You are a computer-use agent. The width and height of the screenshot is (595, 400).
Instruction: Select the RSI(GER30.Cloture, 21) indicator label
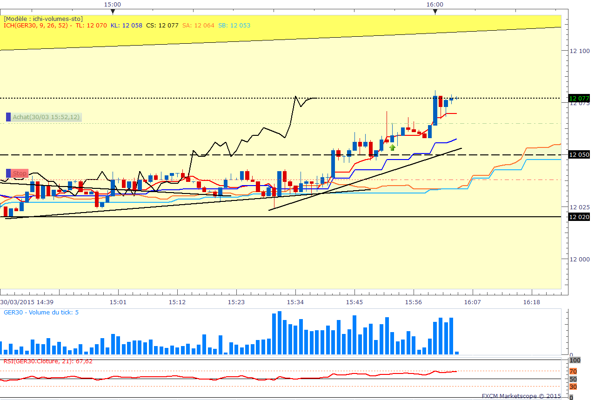tap(48, 361)
